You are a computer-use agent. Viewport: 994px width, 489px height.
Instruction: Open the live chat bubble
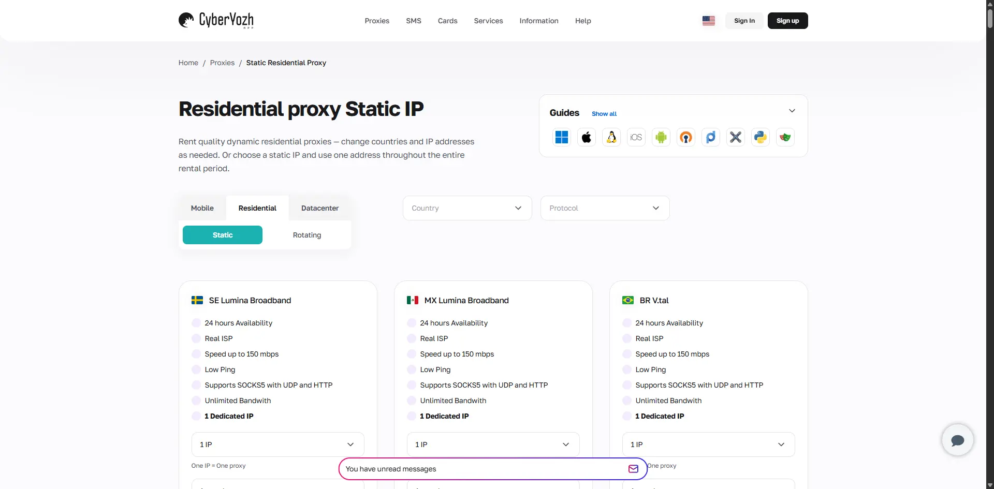tap(958, 440)
